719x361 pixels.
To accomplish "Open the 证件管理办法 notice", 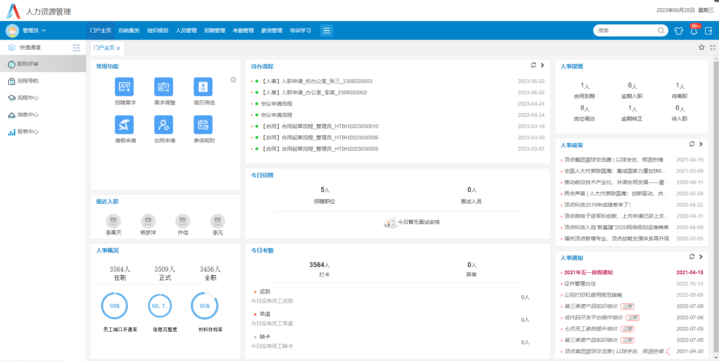I will click(580, 284).
